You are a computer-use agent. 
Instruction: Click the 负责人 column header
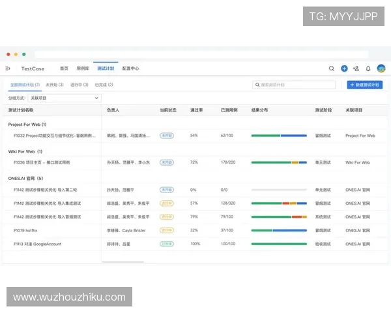coord(113,110)
